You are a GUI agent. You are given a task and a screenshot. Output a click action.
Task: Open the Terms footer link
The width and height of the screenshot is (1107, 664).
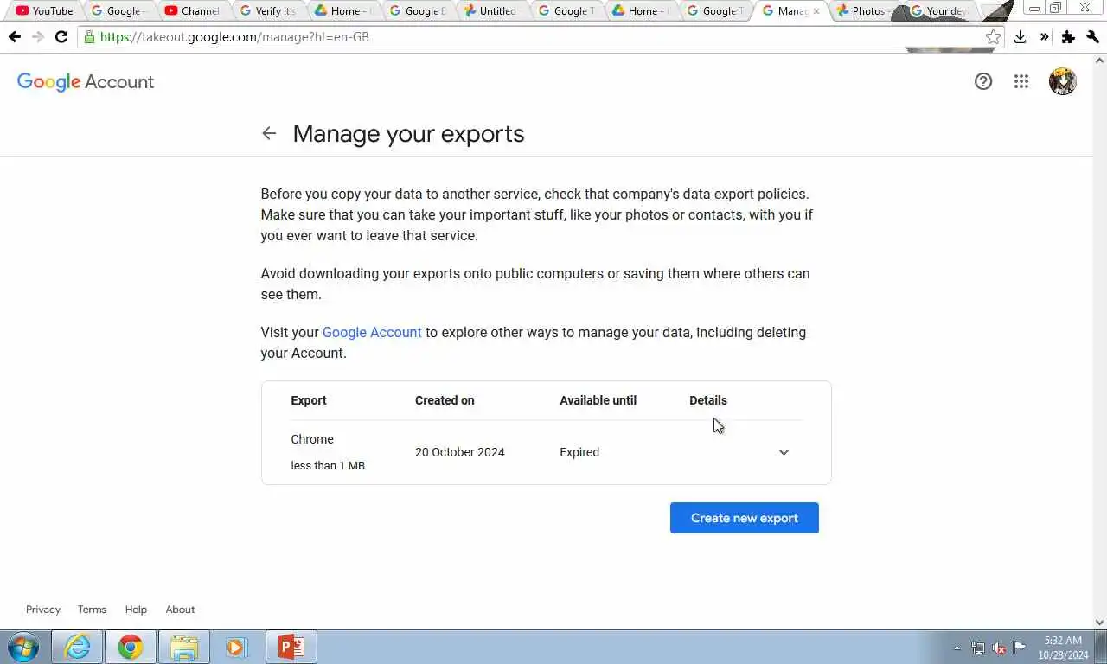(92, 610)
